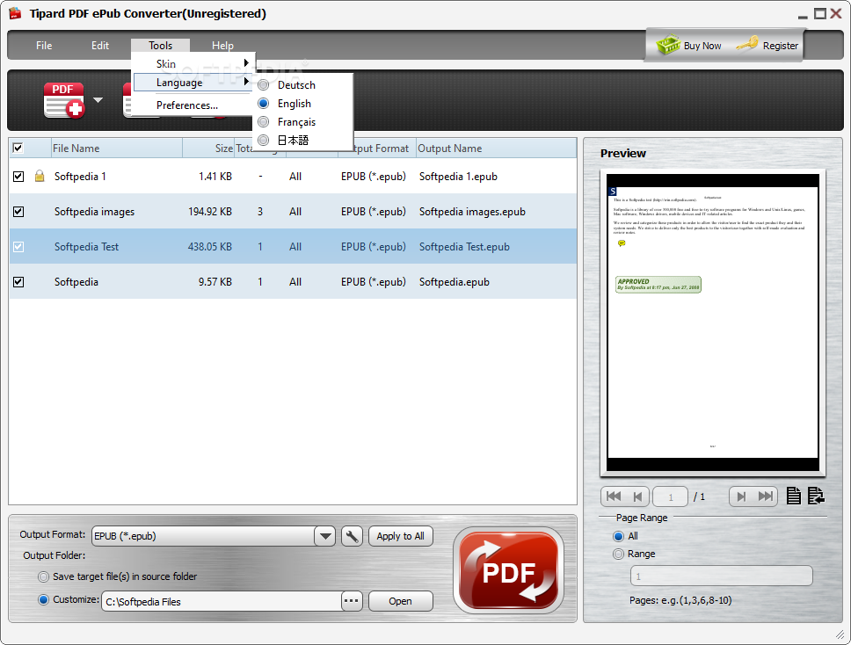
Task: Toggle the select-all header checkbox
Action: pos(18,148)
